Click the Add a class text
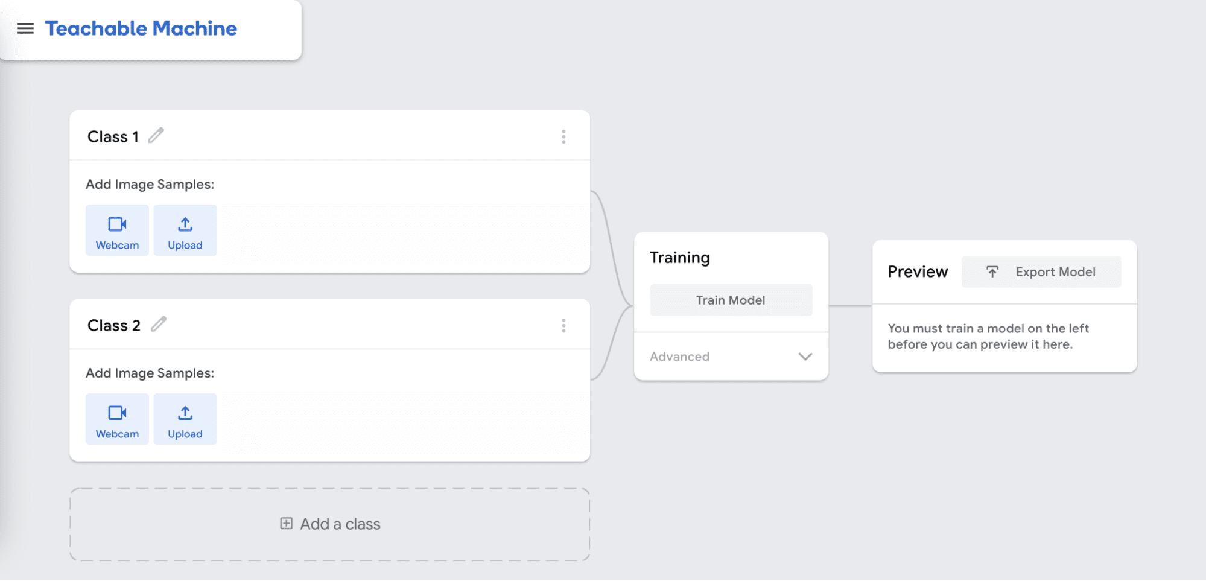1206x581 pixels. (340, 524)
